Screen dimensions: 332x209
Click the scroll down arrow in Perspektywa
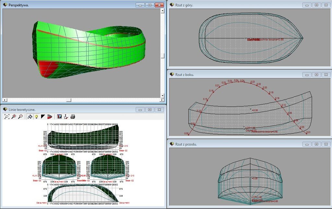162,95
